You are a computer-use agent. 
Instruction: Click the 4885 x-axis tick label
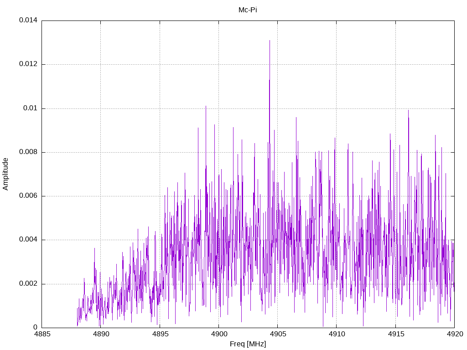pyautogui.click(x=42, y=334)
